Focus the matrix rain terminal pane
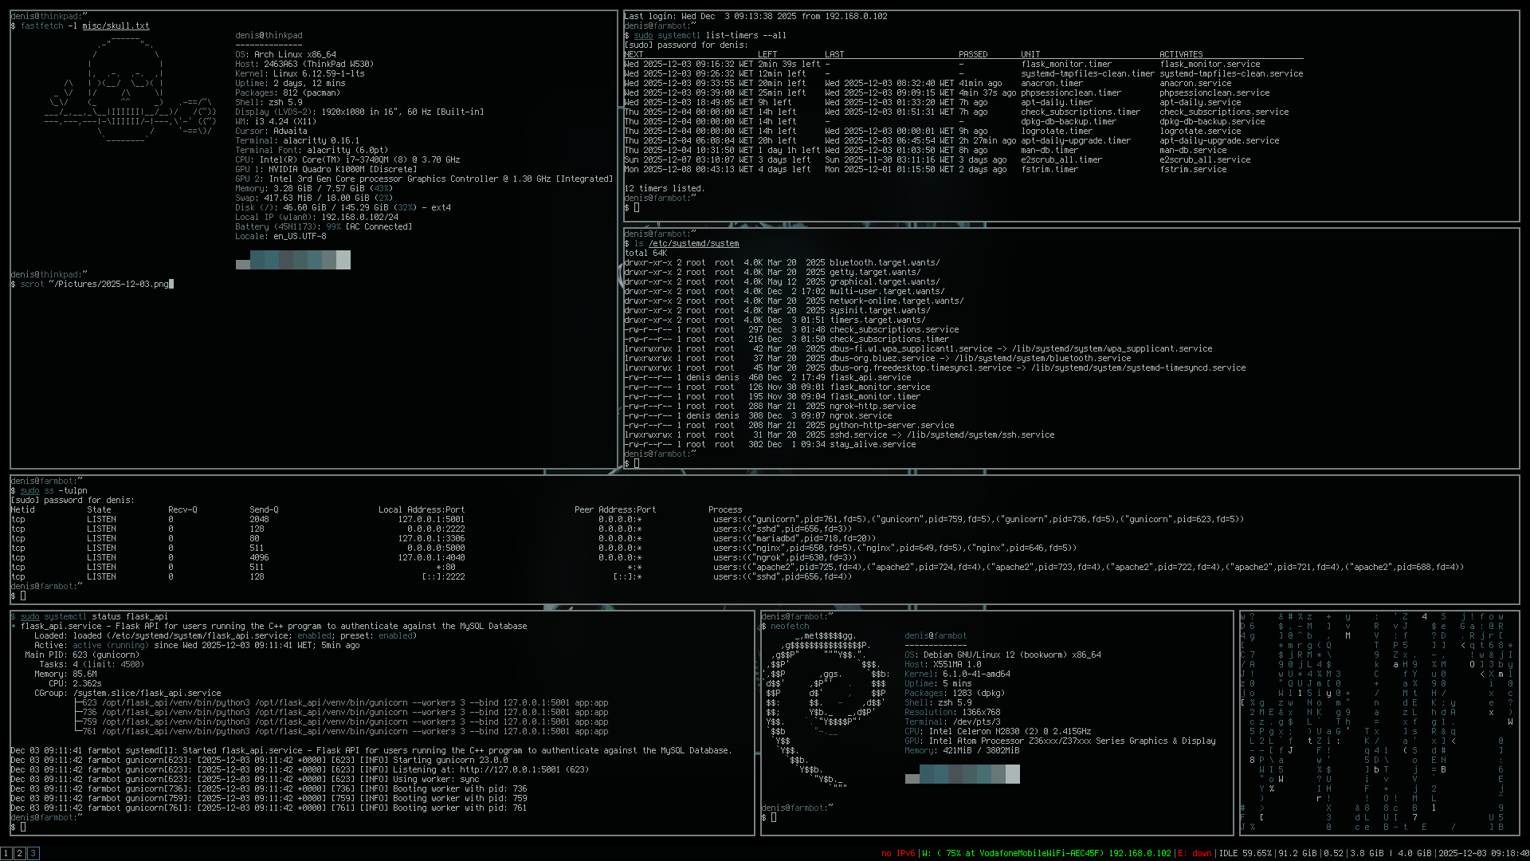The image size is (1530, 861). [1379, 722]
